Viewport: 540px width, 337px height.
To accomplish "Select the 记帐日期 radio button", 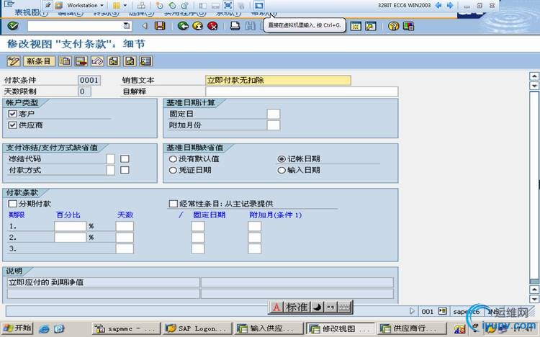I will (282, 159).
